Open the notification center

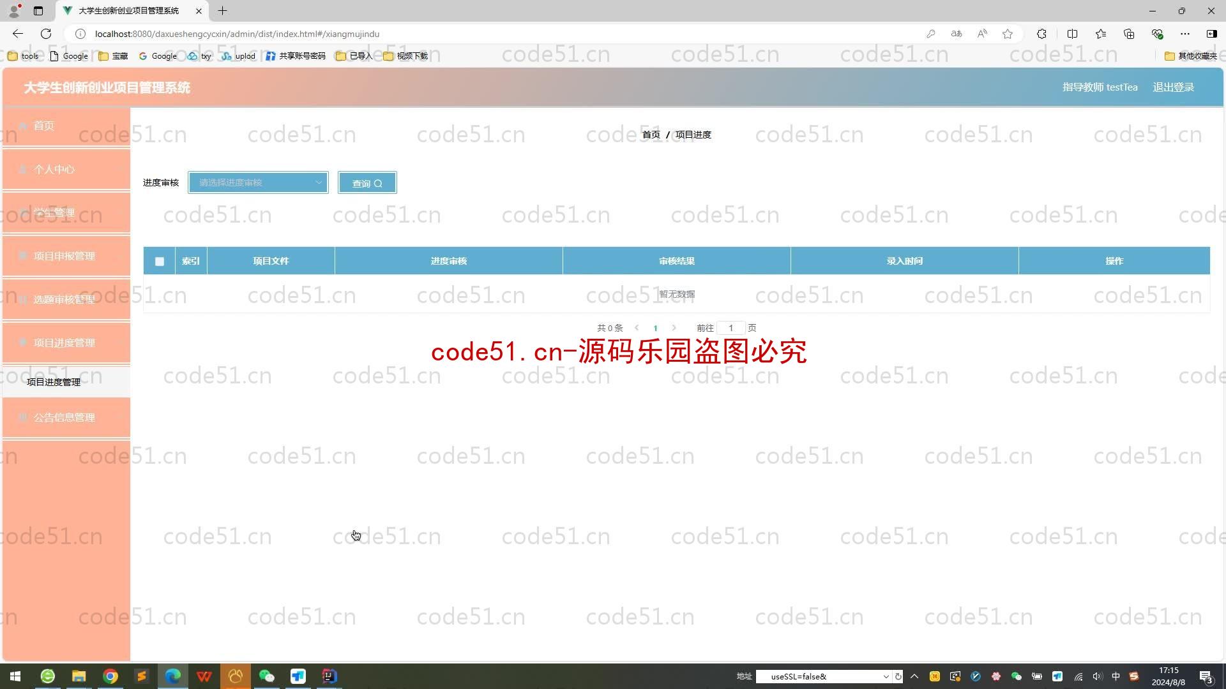(1206, 676)
